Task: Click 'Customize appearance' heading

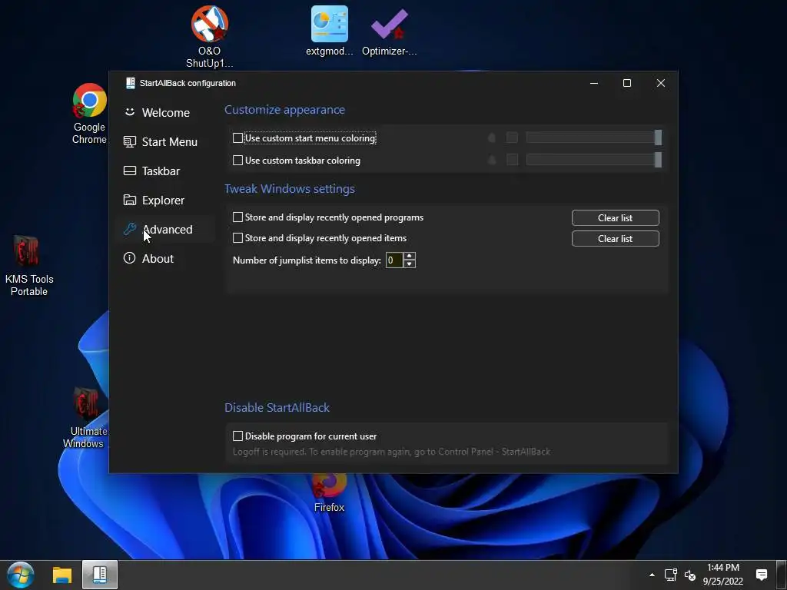Action: (284, 109)
